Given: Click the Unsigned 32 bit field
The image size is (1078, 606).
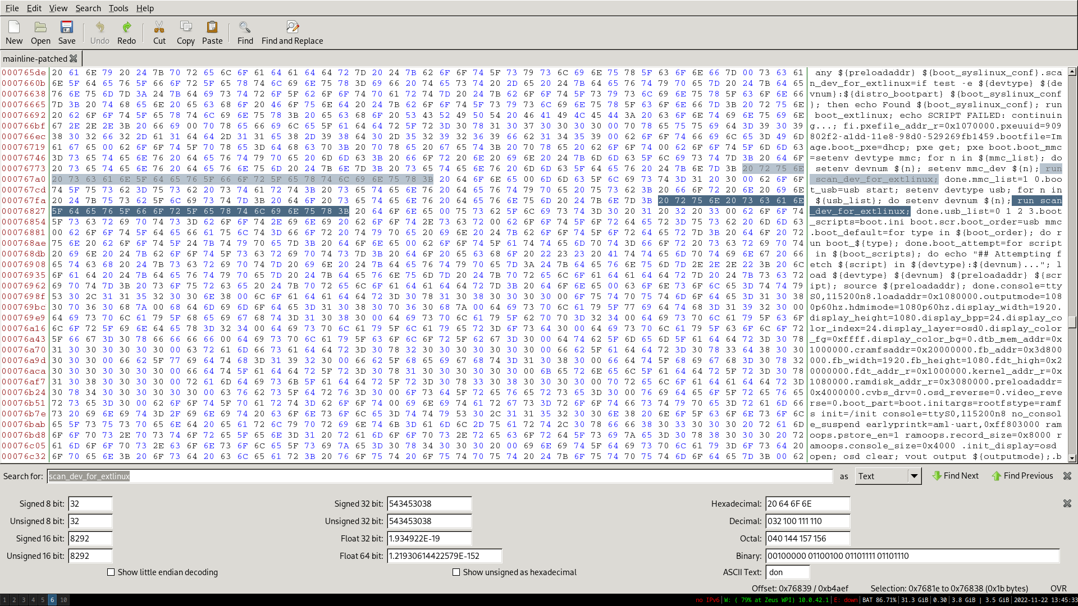Looking at the screenshot, I should click(x=430, y=521).
